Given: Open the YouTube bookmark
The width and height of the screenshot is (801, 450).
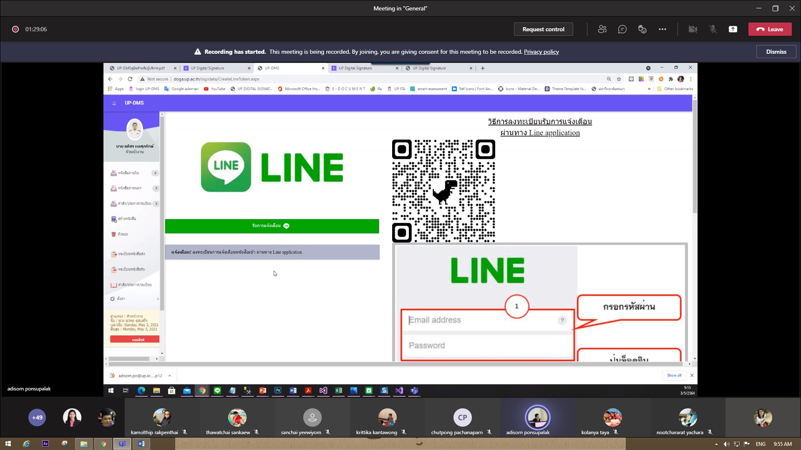Looking at the screenshot, I should pos(214,89).
